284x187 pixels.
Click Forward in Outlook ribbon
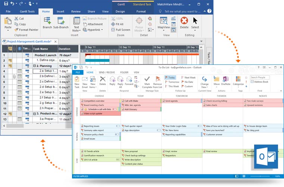pyautogui.click(x=129, y=81)
